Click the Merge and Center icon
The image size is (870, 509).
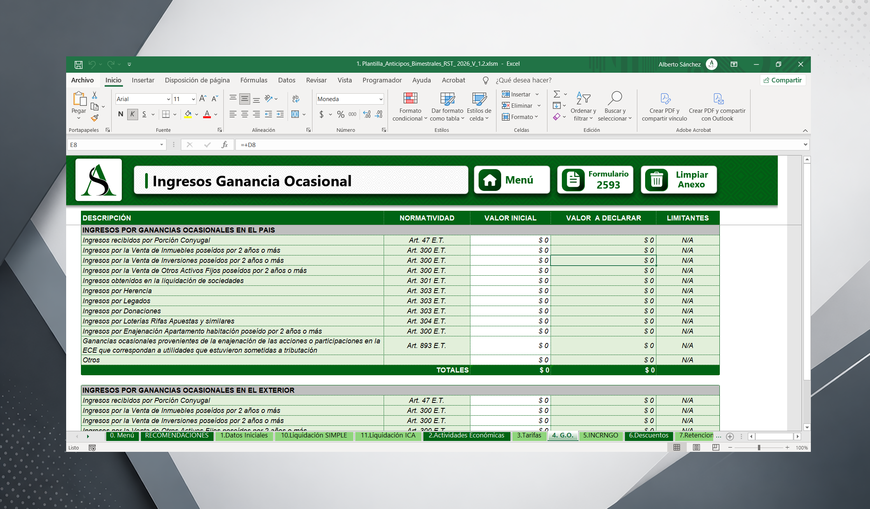pos(295,114)
